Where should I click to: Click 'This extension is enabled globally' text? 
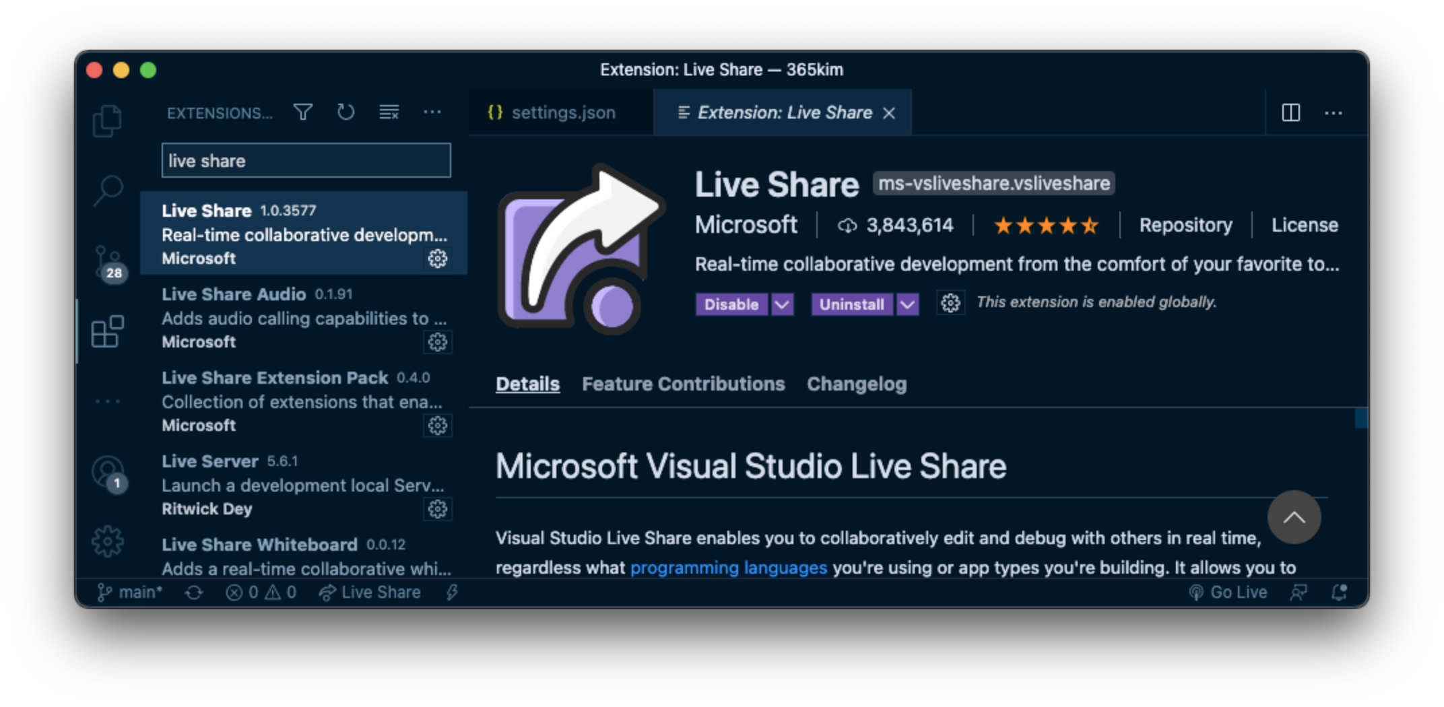point(1096,302)
